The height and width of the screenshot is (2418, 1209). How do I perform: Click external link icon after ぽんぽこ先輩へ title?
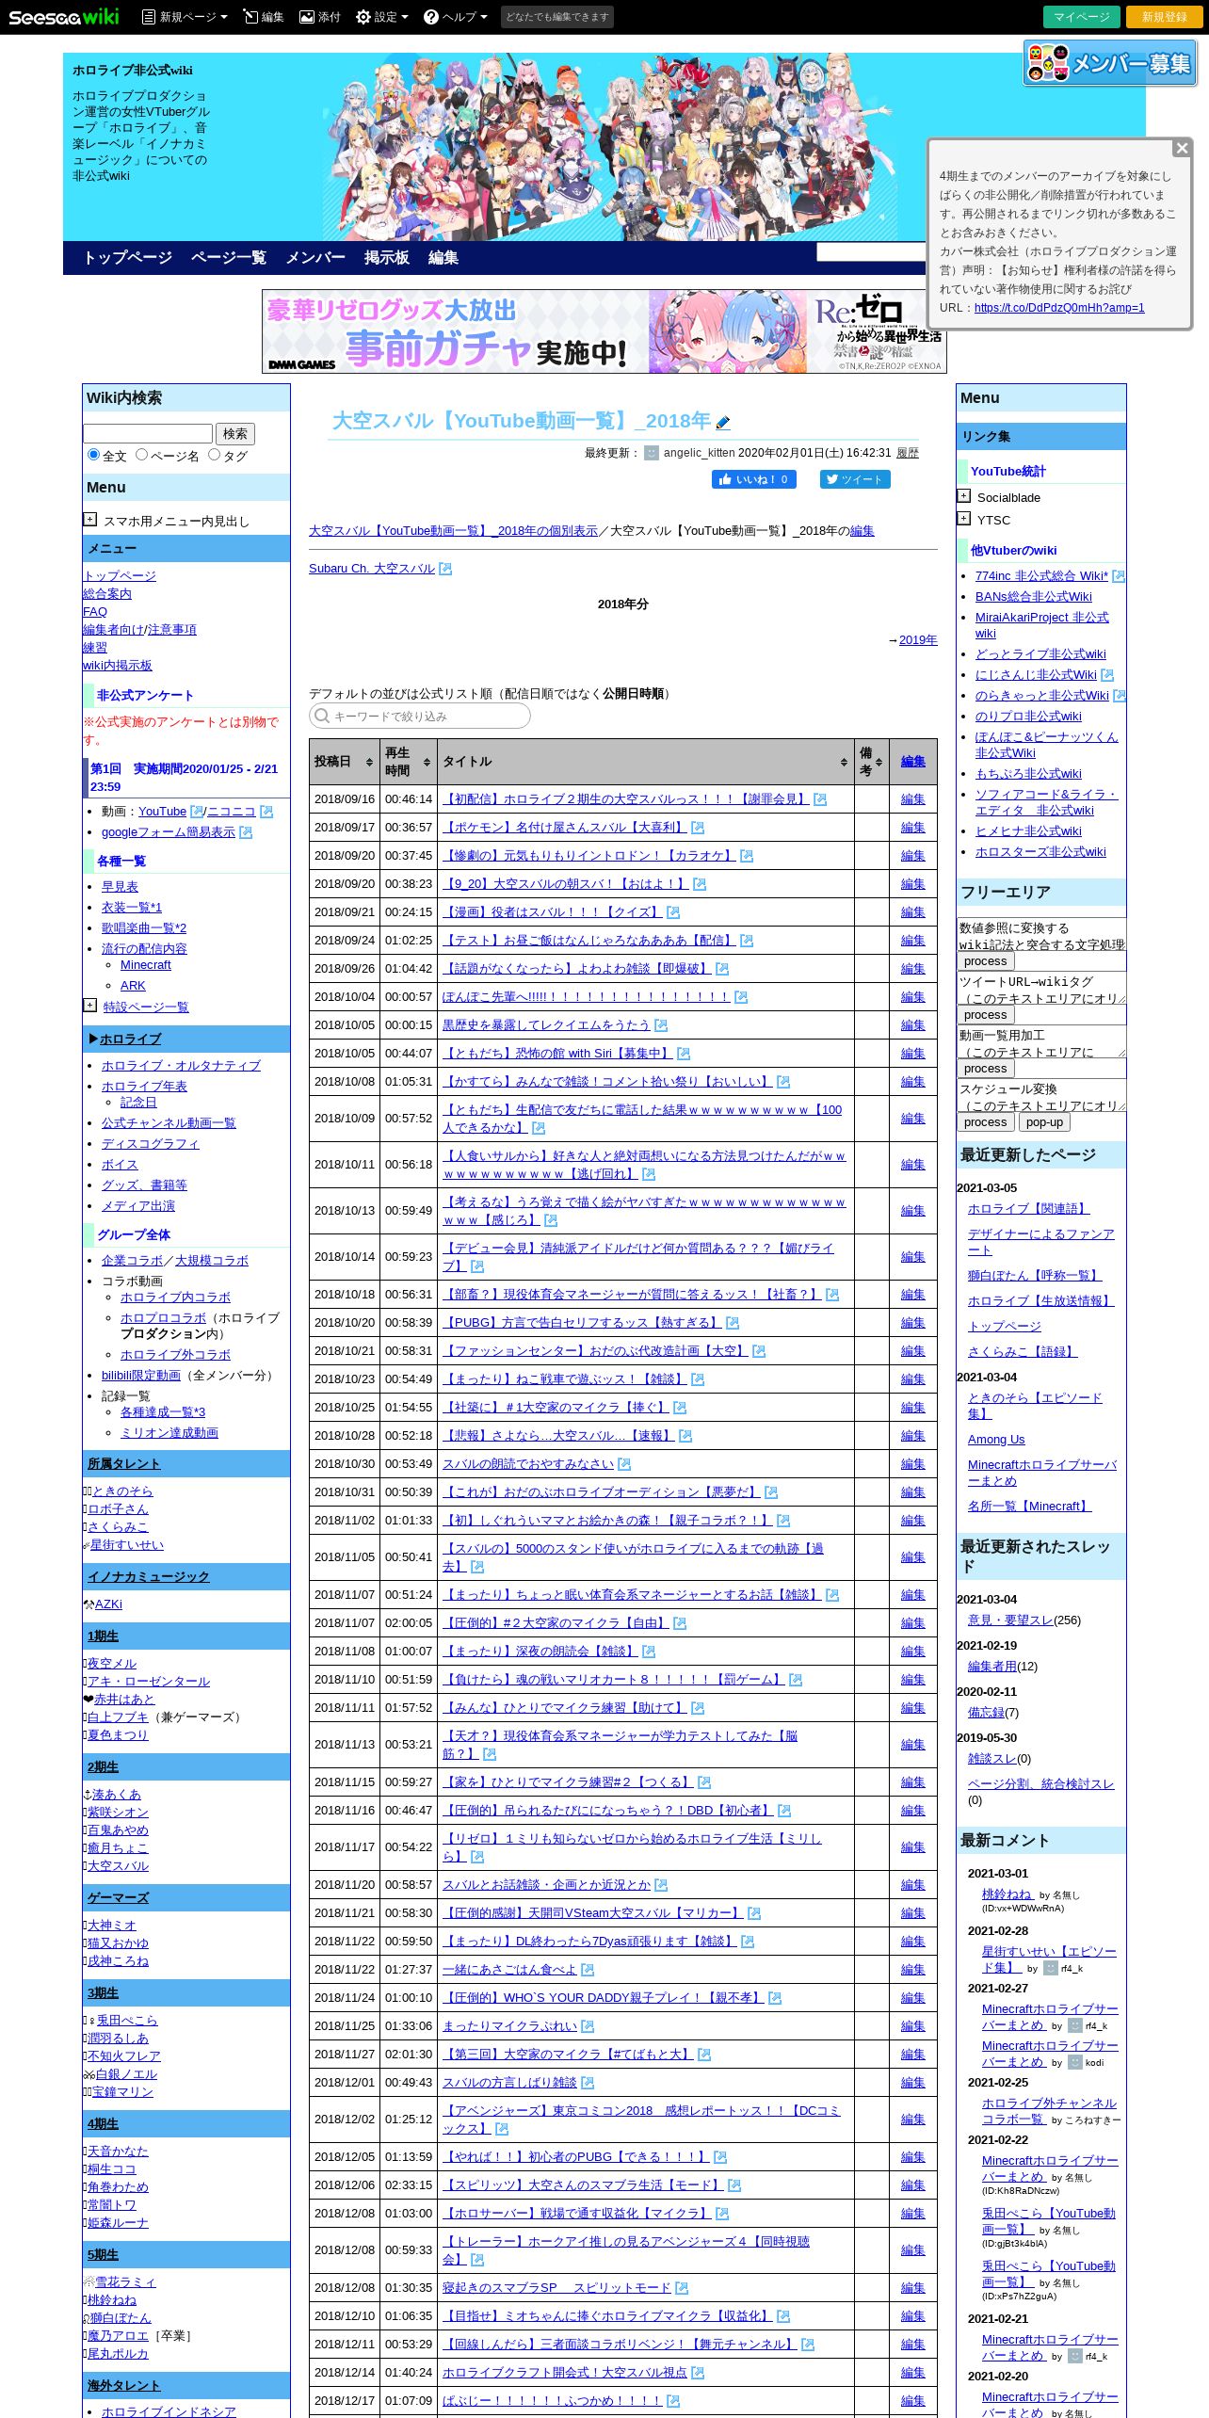[x=741, y=997]
